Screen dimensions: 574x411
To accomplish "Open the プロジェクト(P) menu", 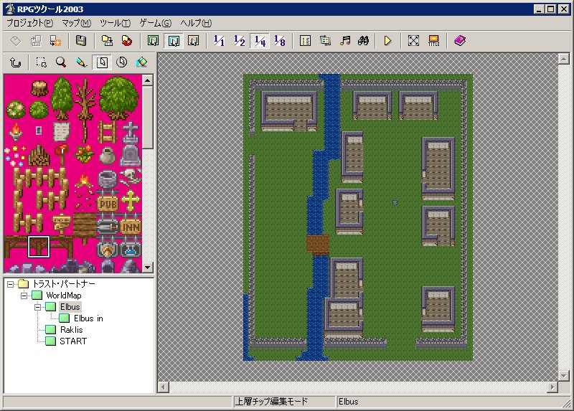I will pos(29,23).
